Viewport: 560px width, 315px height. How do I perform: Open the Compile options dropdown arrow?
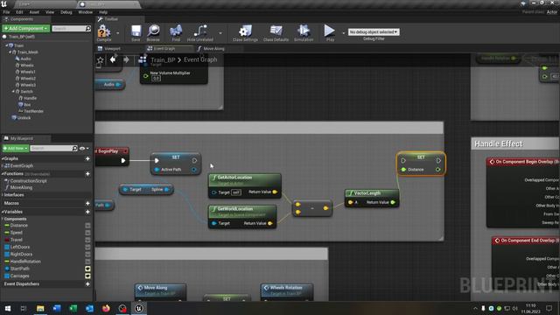tap(118, 33)
